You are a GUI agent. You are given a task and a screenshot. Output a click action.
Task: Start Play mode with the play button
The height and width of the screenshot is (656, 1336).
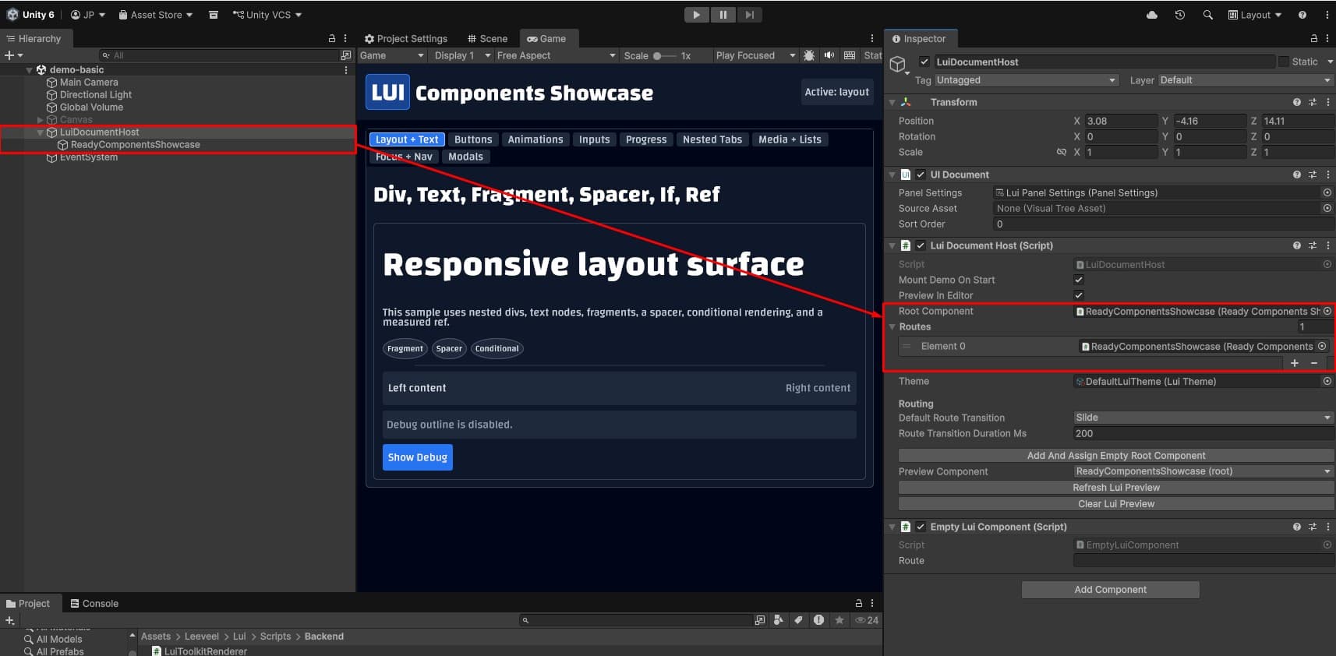tap(696, 15)
